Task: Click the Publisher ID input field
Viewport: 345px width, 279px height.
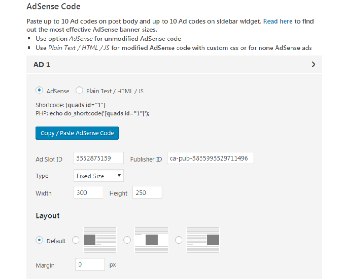Action: (x=210, y=158)
